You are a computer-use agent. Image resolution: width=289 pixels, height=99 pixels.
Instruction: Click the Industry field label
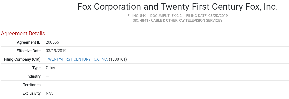34,76
